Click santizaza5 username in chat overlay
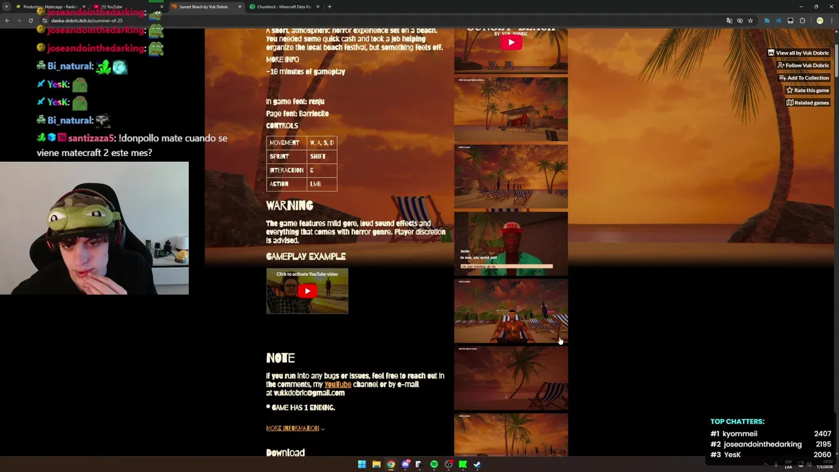The height and width of the screenshot is (472, 839). coord(91,138)
